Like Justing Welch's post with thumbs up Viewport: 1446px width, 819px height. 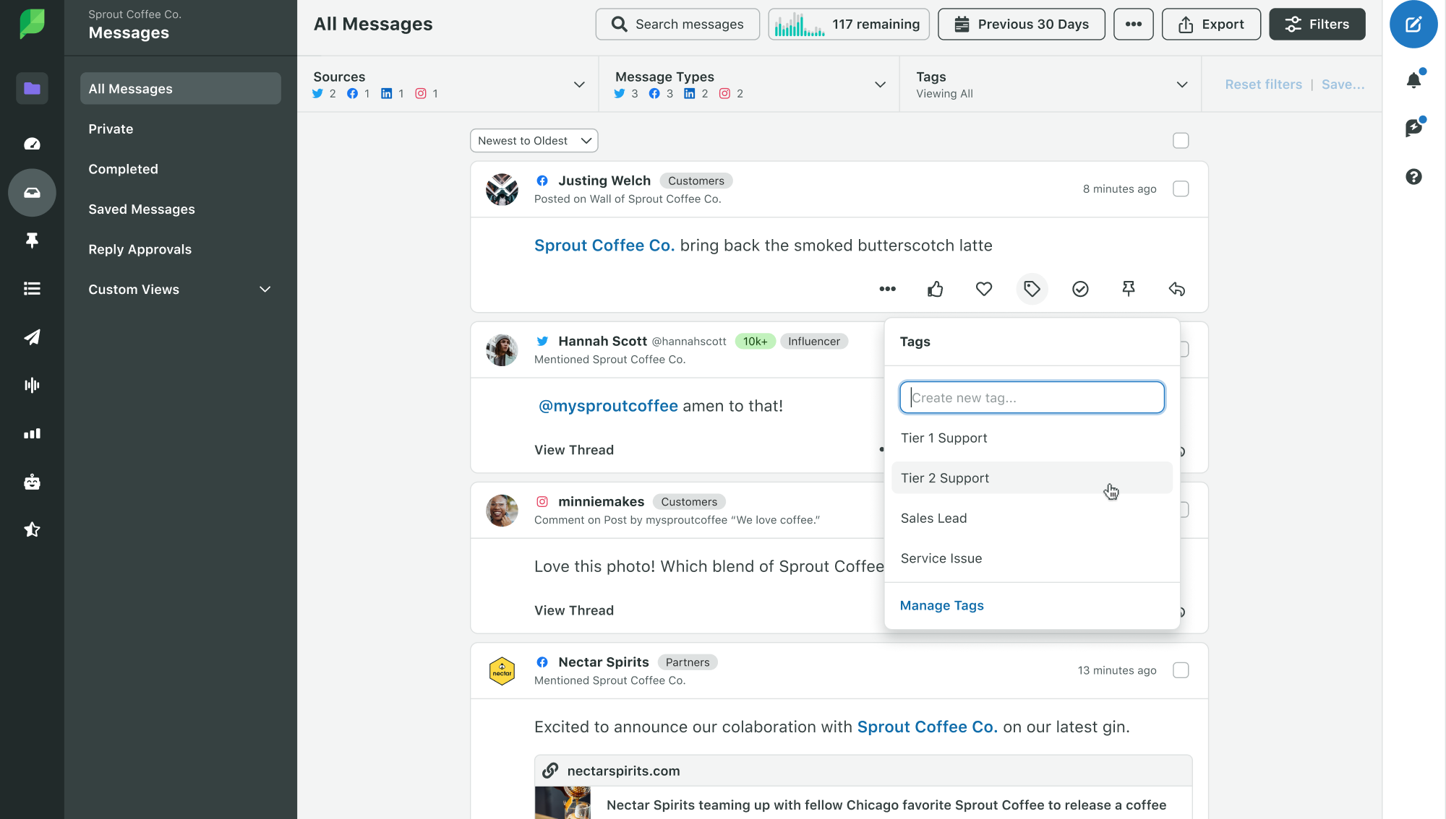(x=936, y=289)
